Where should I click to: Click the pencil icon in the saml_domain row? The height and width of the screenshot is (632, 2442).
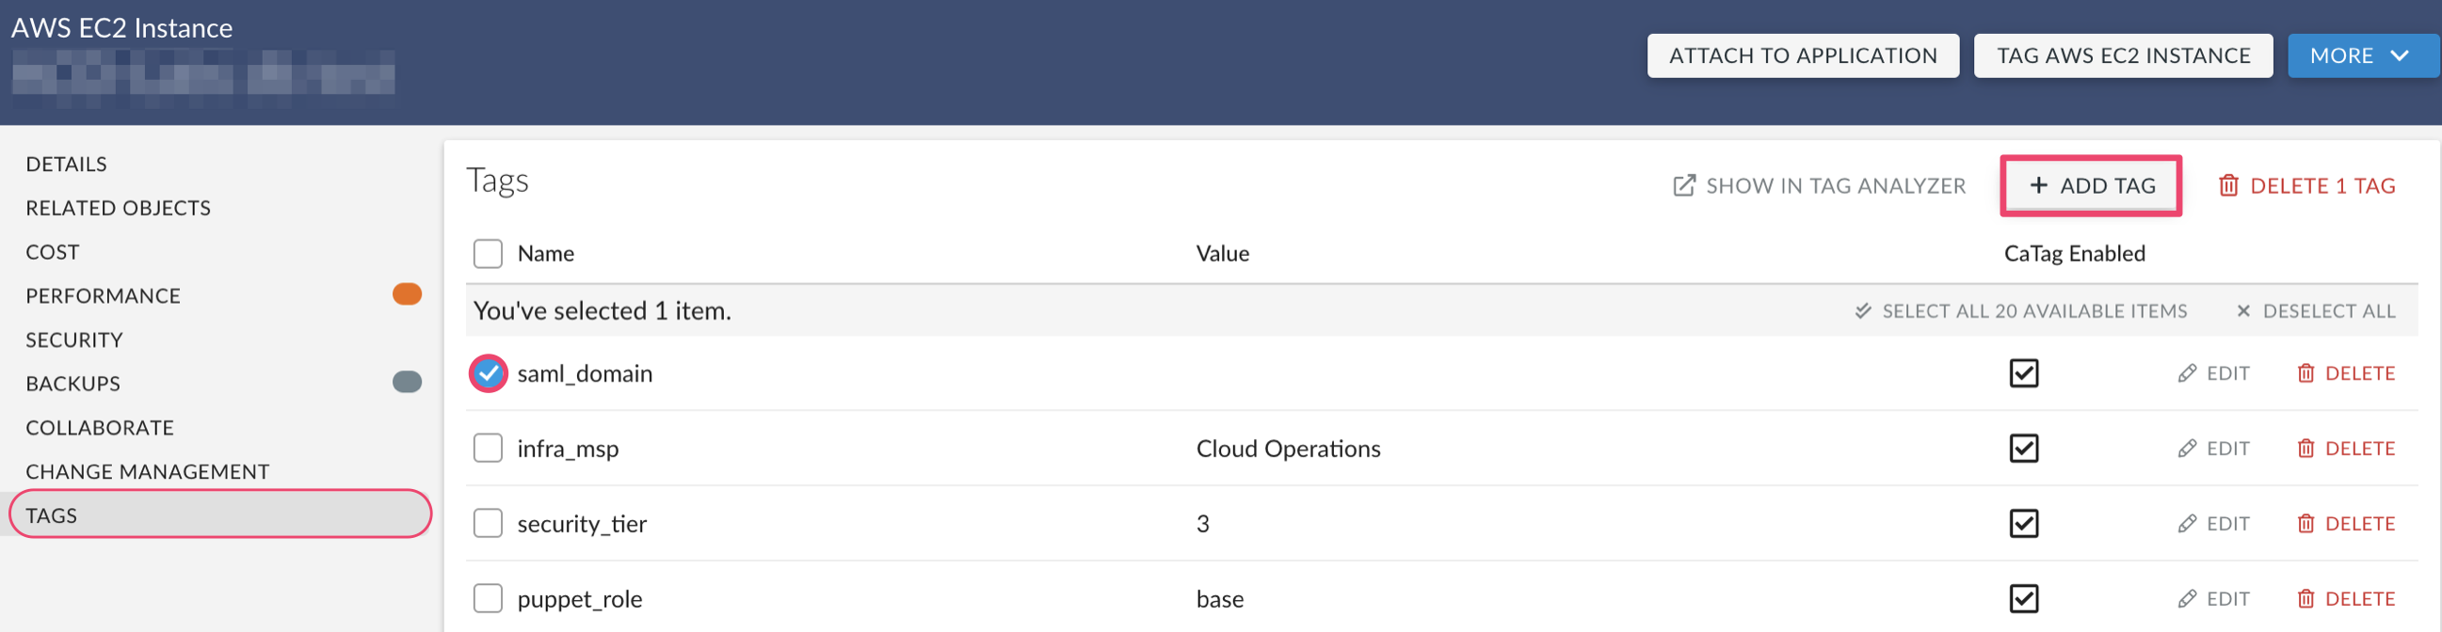2187,373
